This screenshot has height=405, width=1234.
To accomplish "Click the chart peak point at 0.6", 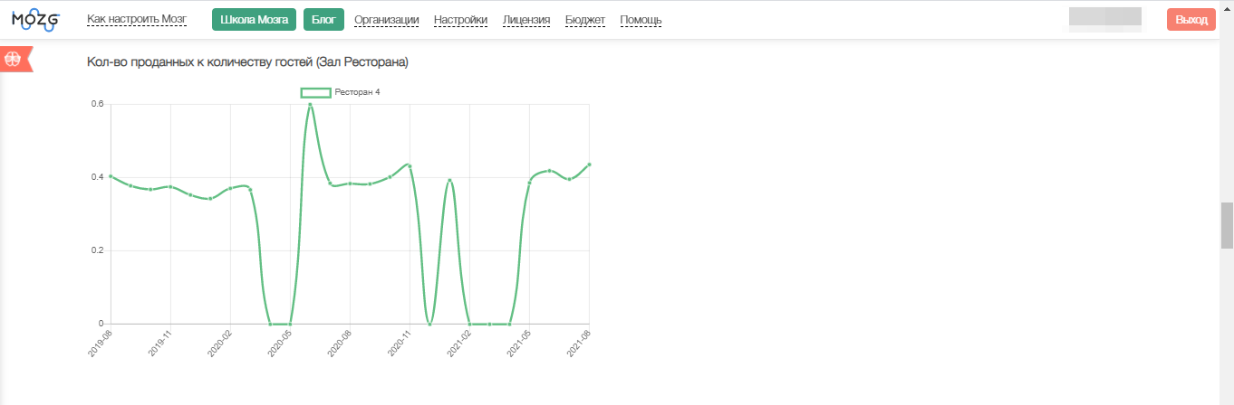I will tap(310, 104).
